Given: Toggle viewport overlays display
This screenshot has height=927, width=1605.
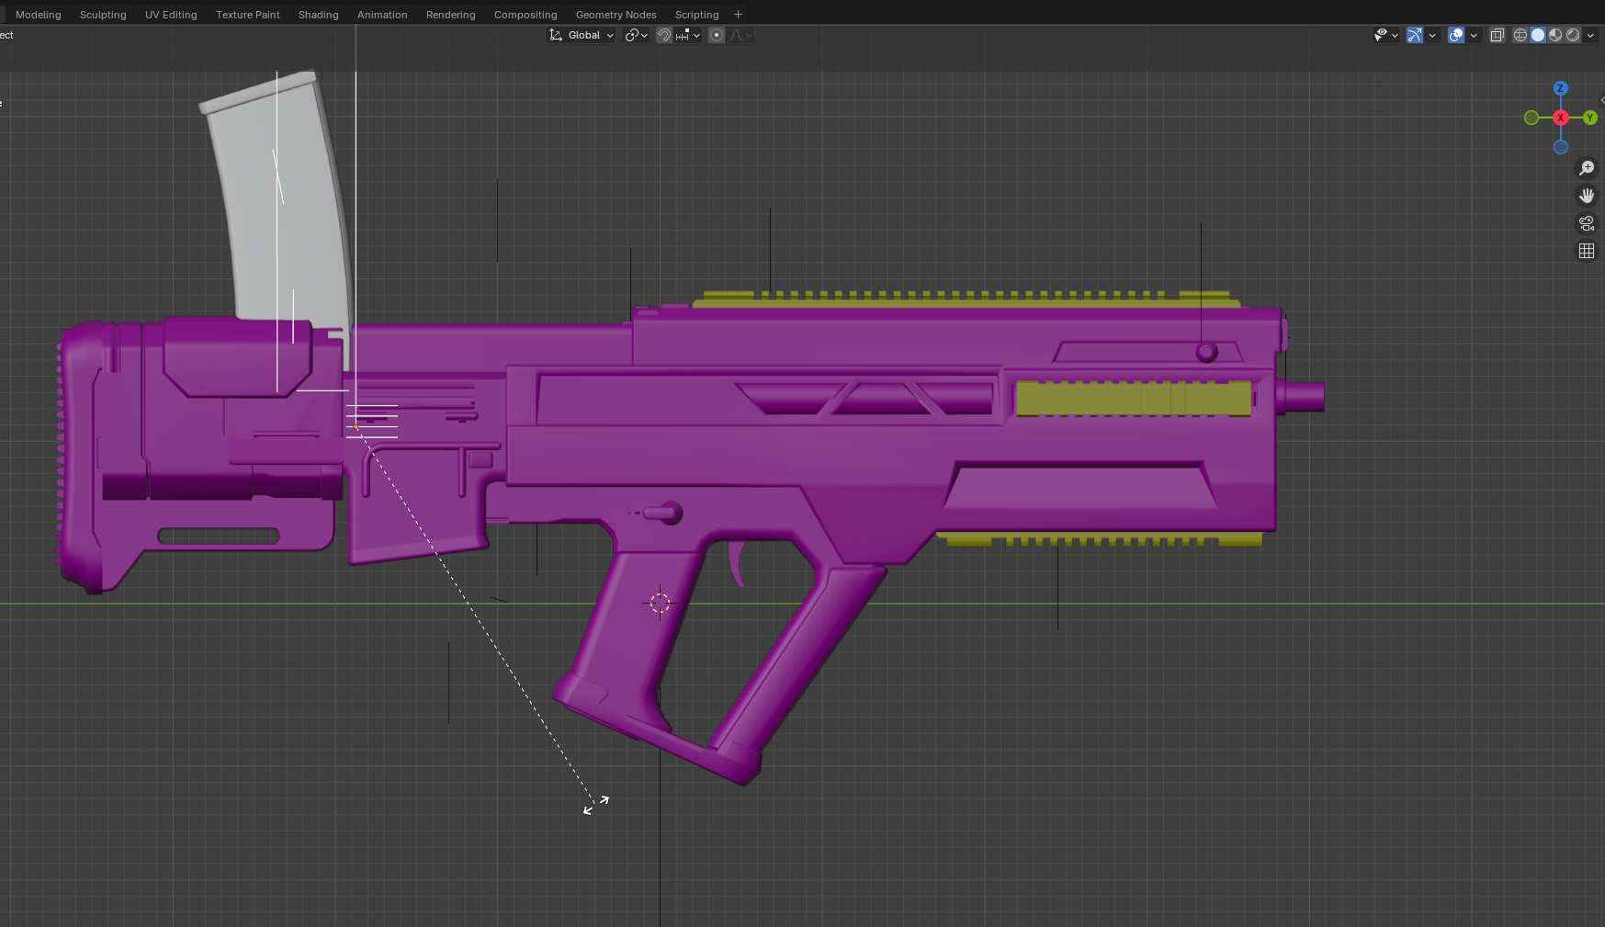Looking at the screenshot, I should coord(1456,35).
